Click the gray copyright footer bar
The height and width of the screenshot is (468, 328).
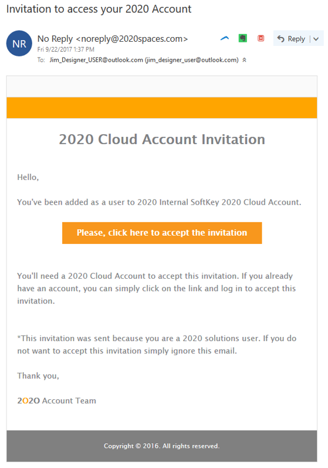click(162, 446)
